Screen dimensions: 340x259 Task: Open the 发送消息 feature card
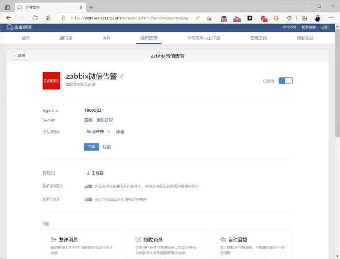point(83,244)
